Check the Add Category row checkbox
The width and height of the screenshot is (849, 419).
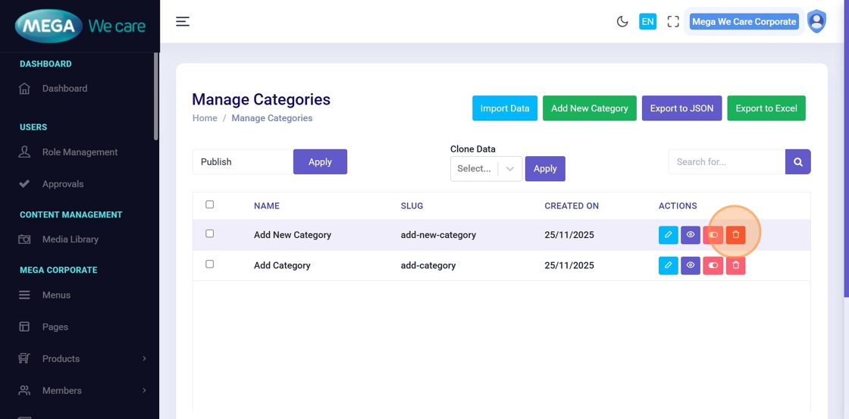pyautogui.click(x=210, y=264)
